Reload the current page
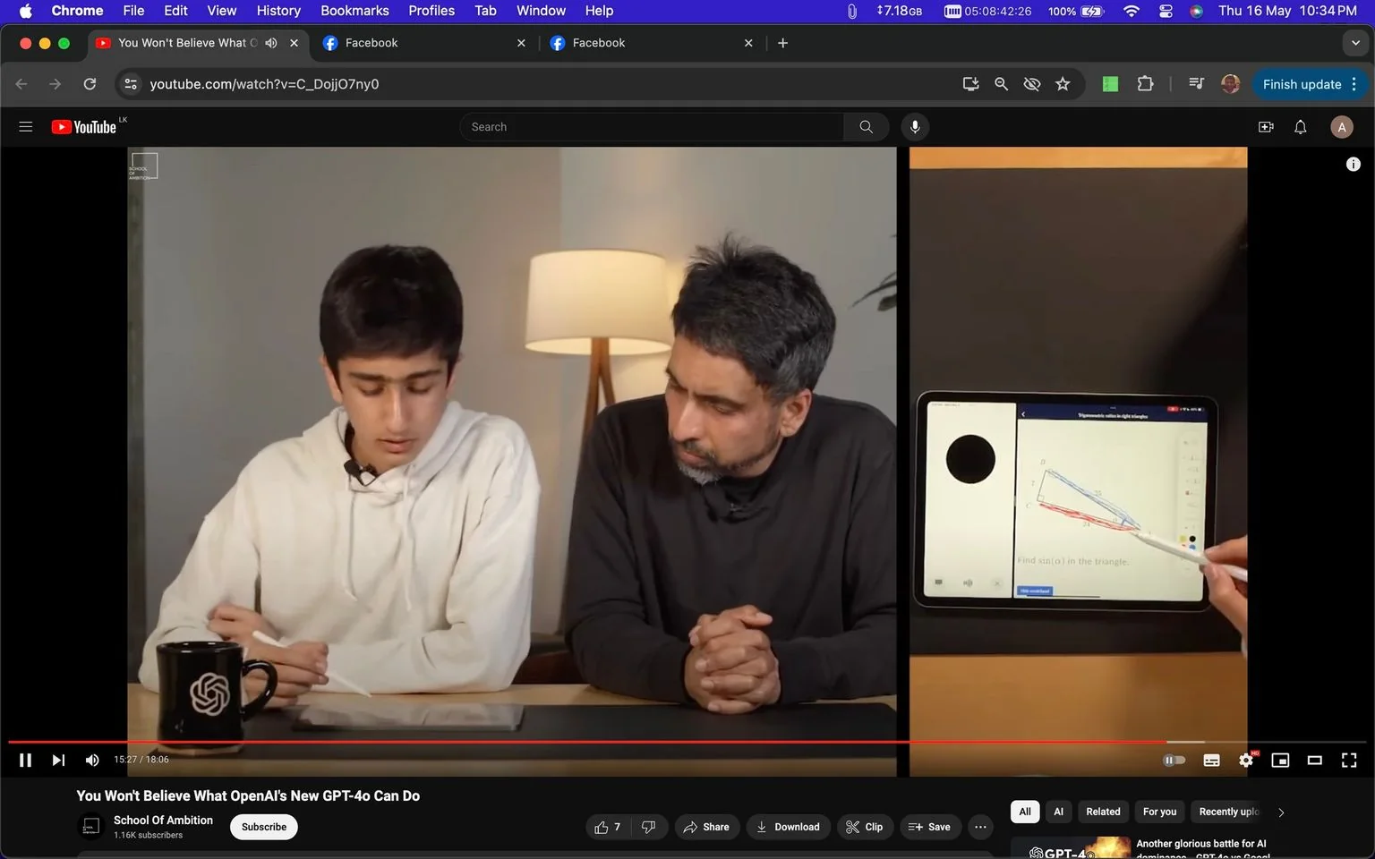Viewport: 1375px width, 859px height. (x=90, y=84)
